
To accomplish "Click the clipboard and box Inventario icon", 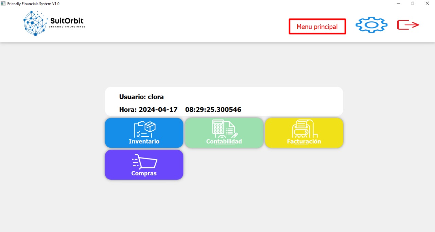I will (144, 129).
